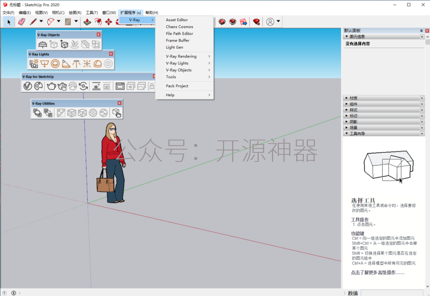Add a V-Ray Rectangle Light
The image size is (430, 296).
pos(45,64)
